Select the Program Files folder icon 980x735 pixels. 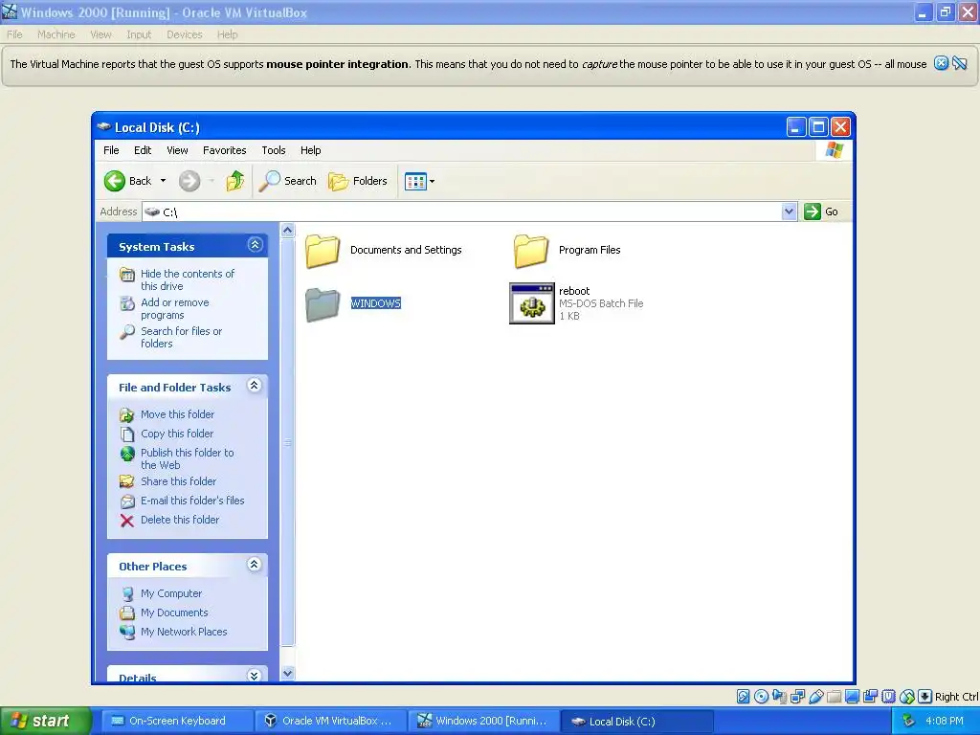[x=531, y=252]
